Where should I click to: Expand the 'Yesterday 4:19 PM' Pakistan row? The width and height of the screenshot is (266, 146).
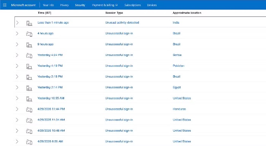point(17,66)
